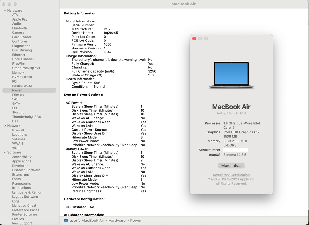This screenshot has width=309, height=225.
Task: Select Parallel SCSI in the sidebar
Action: (22, 86)
